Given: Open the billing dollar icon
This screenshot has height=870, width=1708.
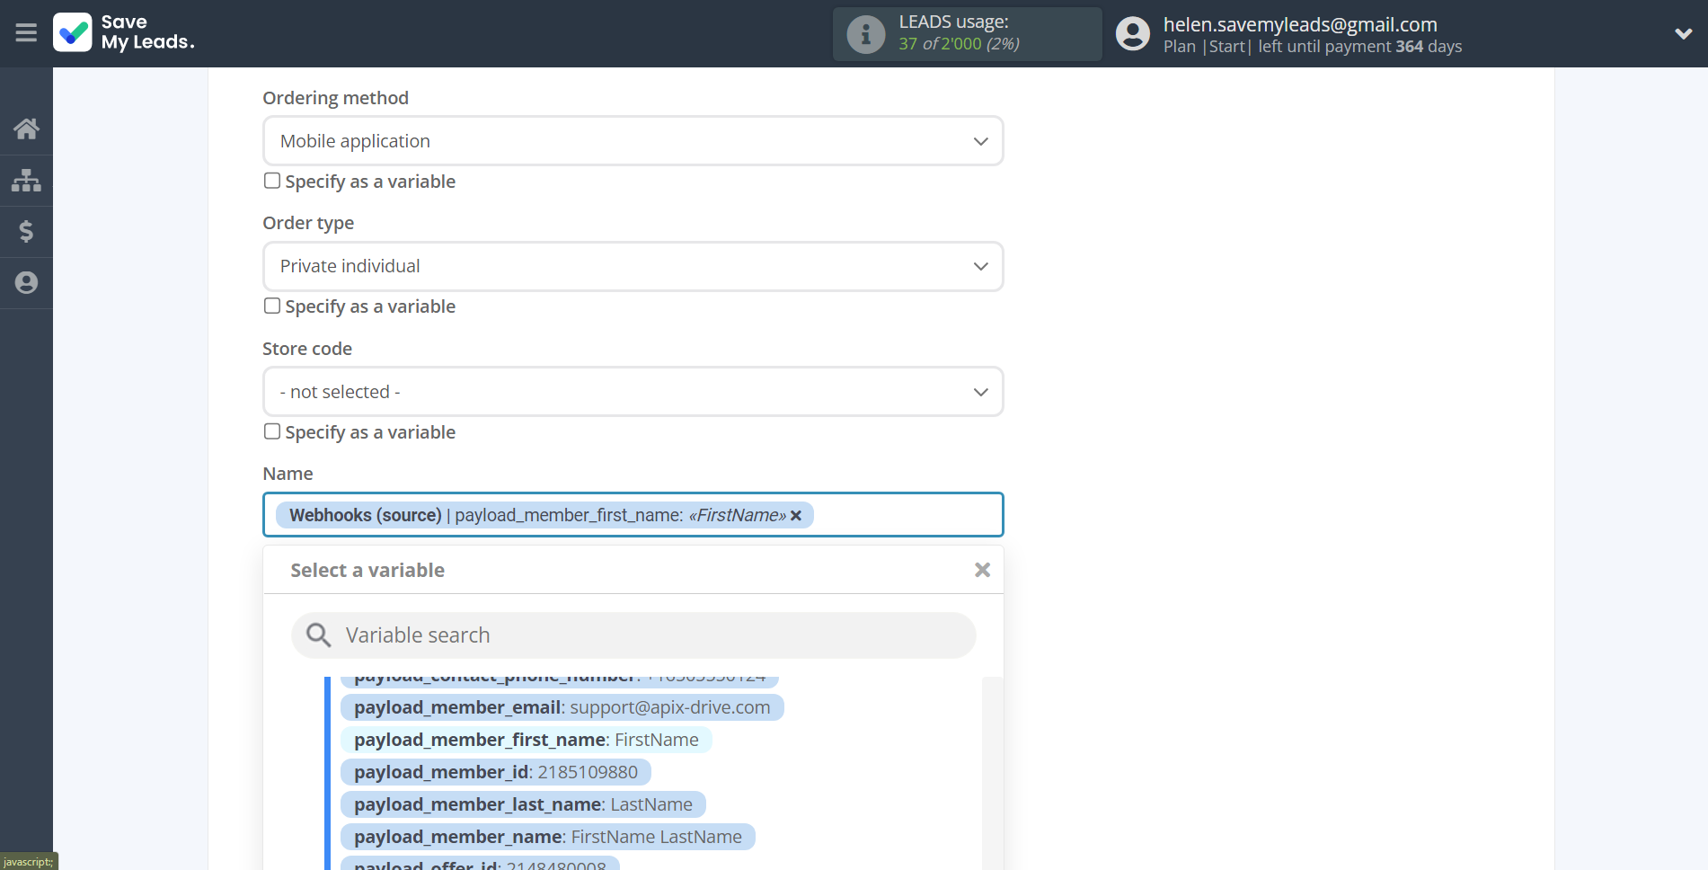Looking at the screenshot, I should 26,232.
